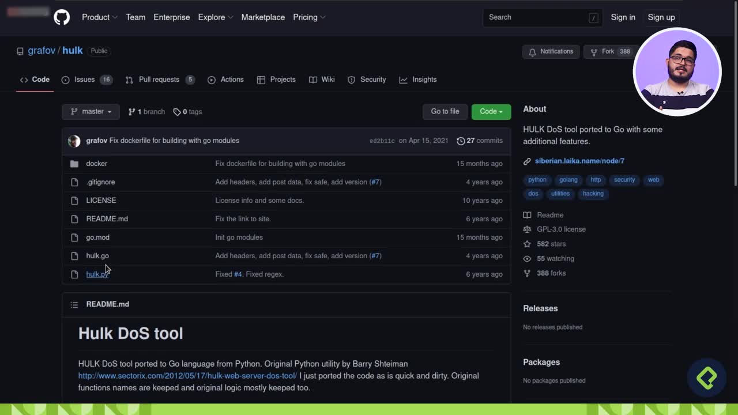Open the hulk.py file
This screenshot has height=415, width=738.
[97, 274]
